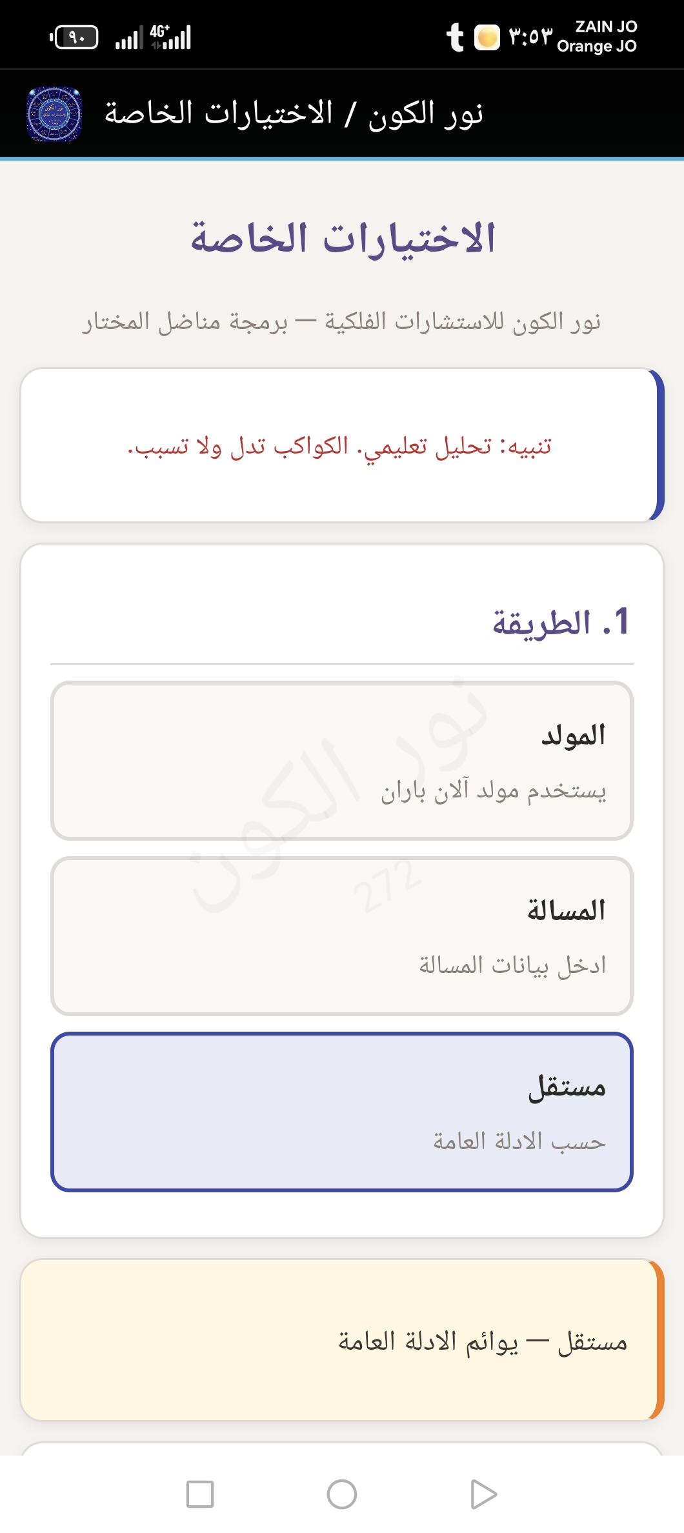This screenshot has height=1533, width=684.
Task: Select the المولد method option
Action: point(342,761)
